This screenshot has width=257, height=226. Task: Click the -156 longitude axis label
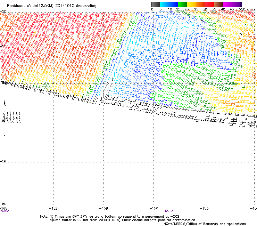click(154, 208)
